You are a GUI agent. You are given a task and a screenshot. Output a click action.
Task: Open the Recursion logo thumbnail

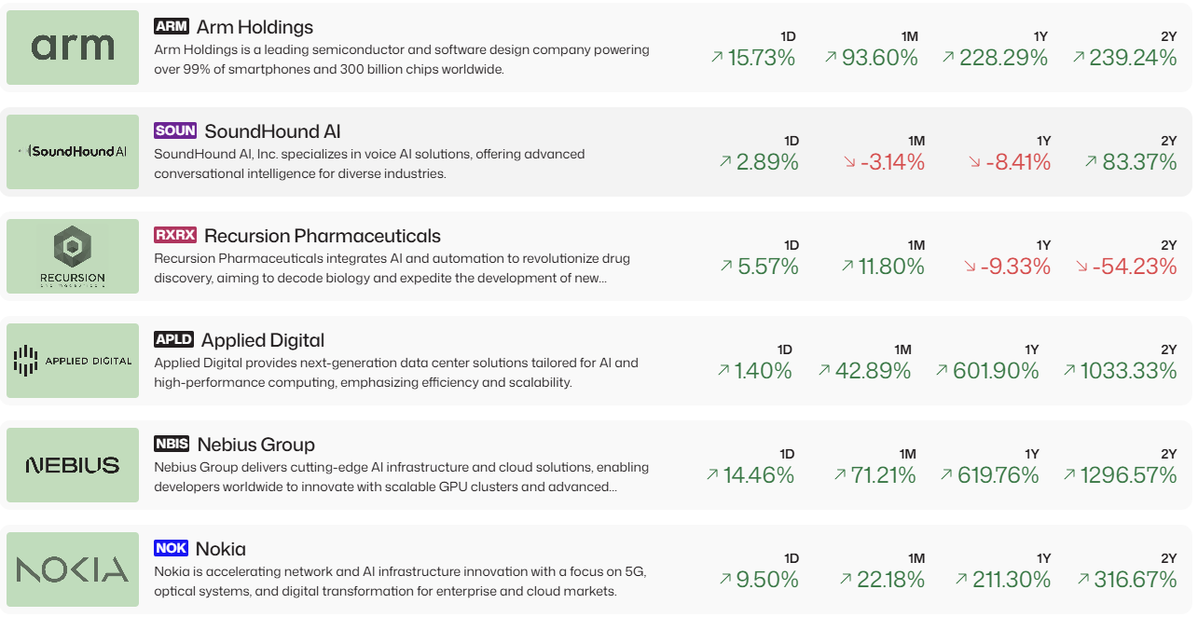[73, 256]
